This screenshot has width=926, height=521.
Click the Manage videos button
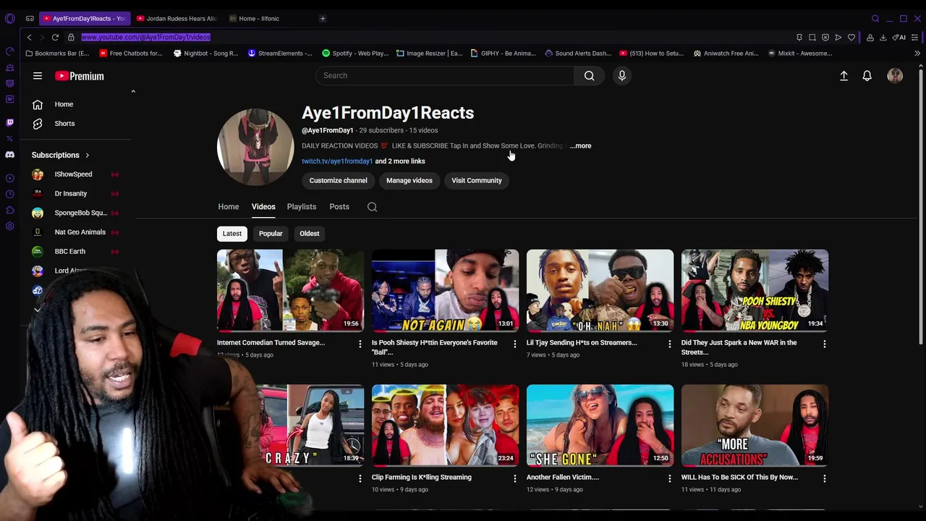(x=409, y=180)
